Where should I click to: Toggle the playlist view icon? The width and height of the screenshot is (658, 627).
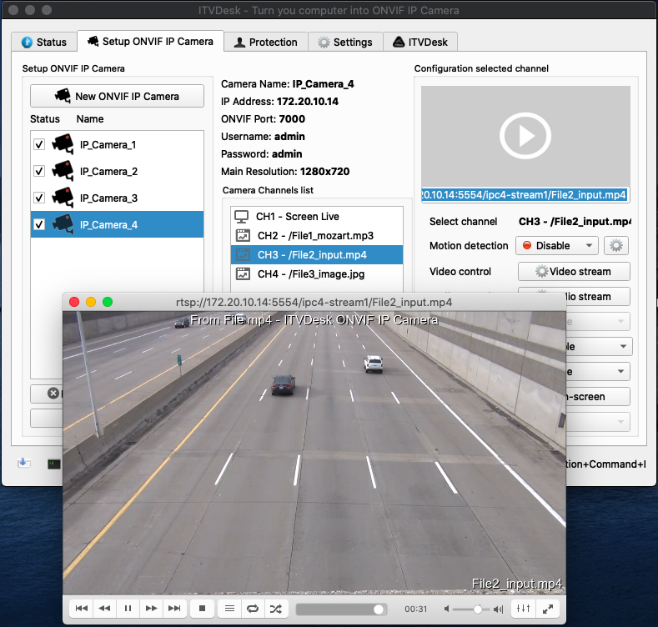tap(229, 609)
